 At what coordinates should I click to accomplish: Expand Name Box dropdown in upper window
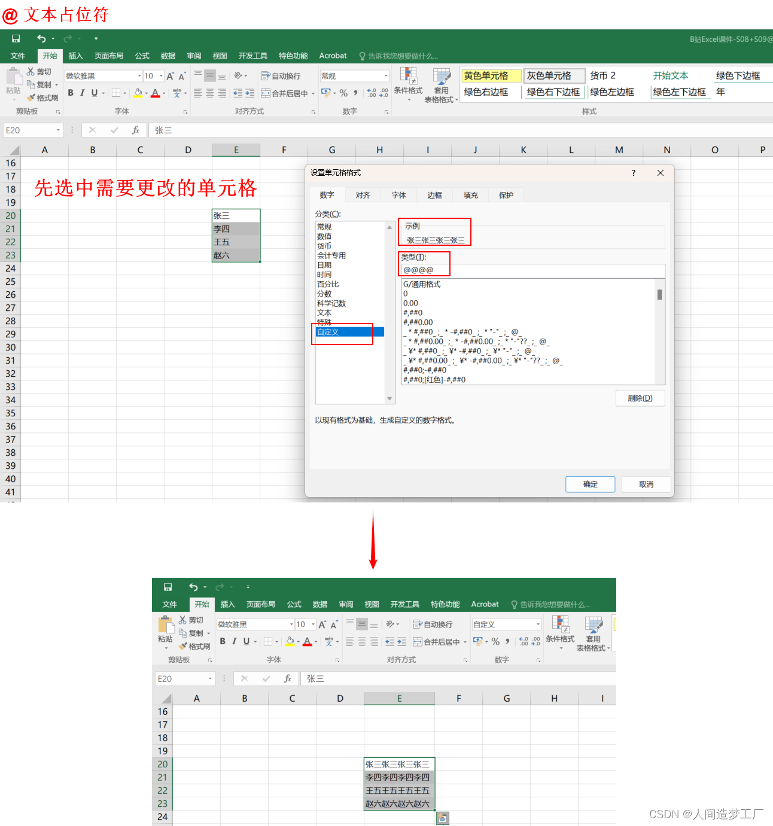(58, 130)
